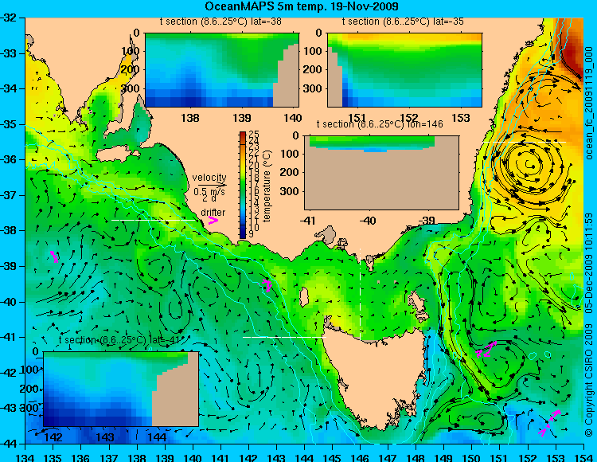Screen dimensions: 597x462
Task: Click the 'velocity' legend label
Action: click(x=209, y=178)
